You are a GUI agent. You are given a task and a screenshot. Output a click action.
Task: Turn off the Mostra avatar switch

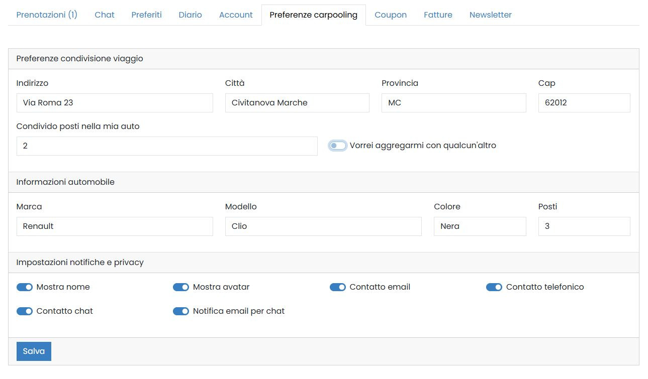point(181,287)
